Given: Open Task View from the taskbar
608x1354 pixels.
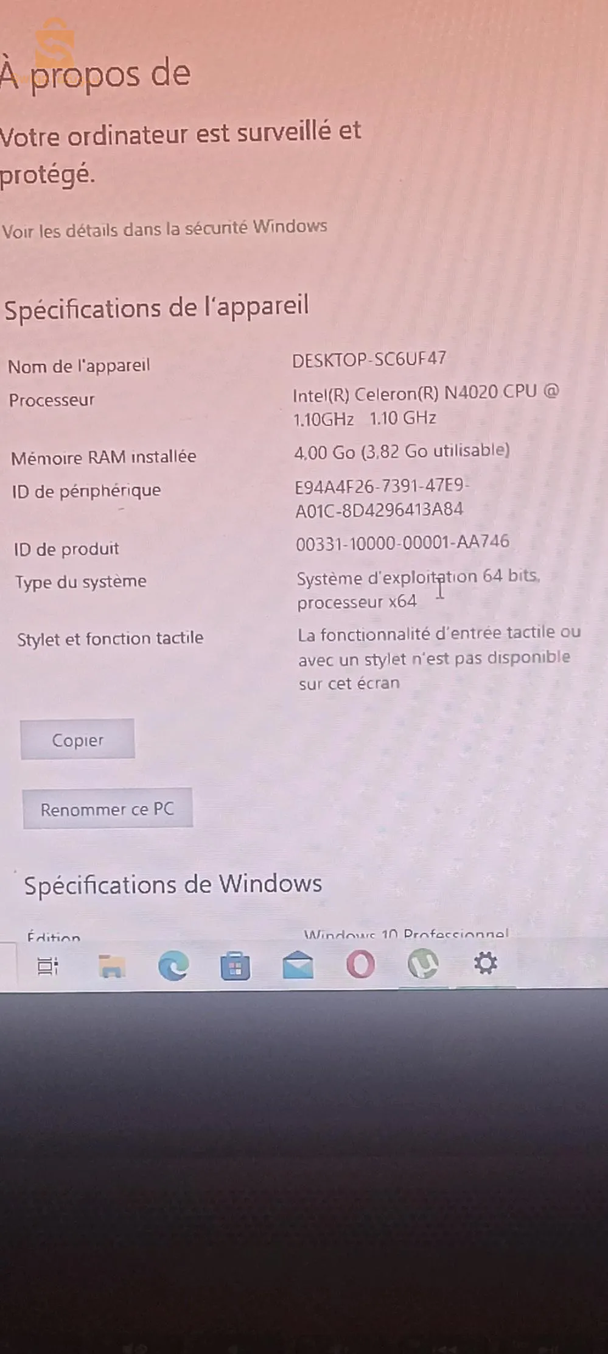Looking at the screenshot, I should 47,966.
